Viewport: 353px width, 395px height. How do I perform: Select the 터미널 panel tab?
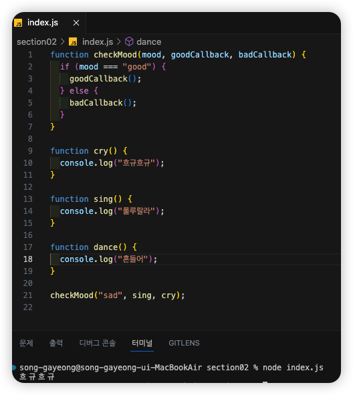[x=142, y=343]
